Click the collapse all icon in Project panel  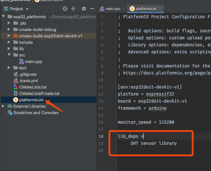tap(73, 9)
